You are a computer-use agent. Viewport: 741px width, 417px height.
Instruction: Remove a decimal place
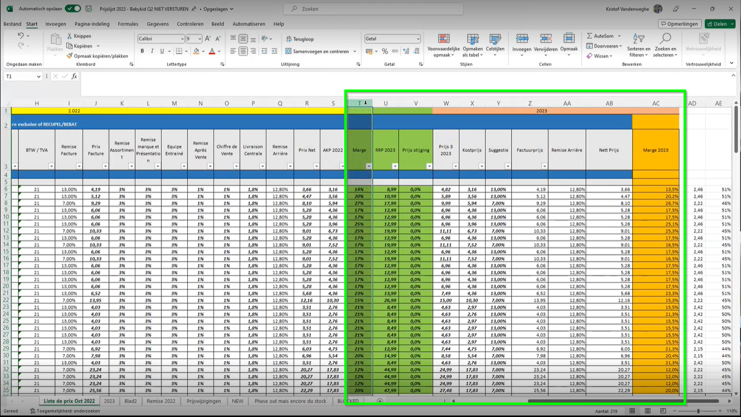pos(416,51)
